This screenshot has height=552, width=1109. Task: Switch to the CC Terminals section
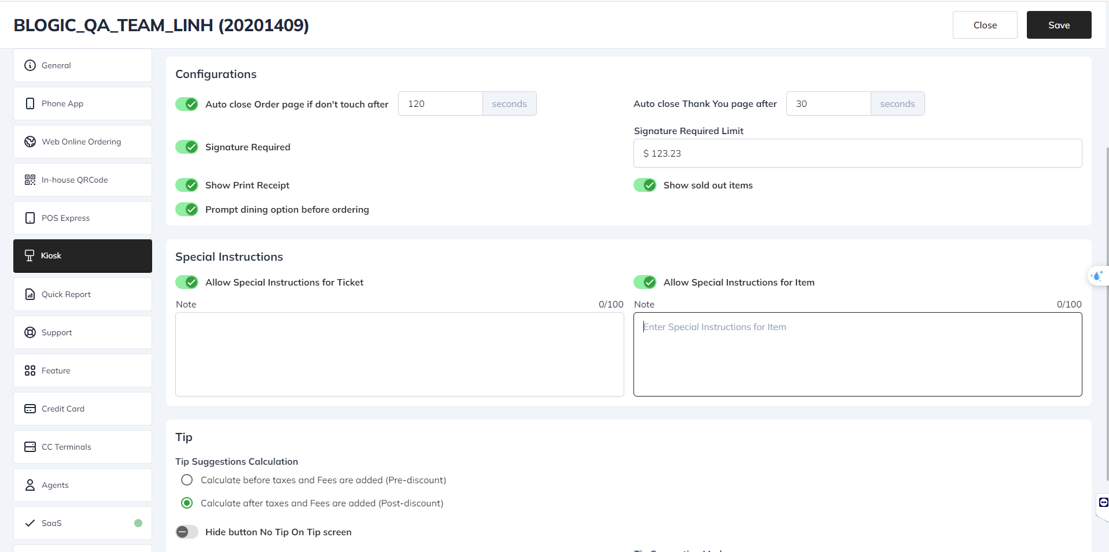point(83,447)
